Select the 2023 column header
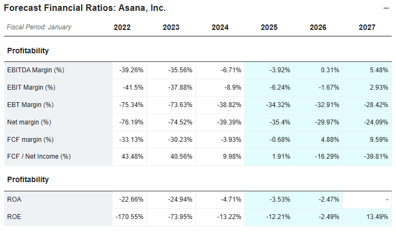396x231 pixels. (x=171, y=27)
